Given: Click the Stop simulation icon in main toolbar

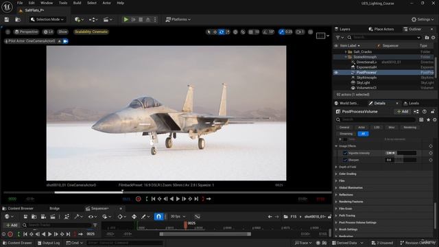Looking at the screenshot, I should 141,19.
